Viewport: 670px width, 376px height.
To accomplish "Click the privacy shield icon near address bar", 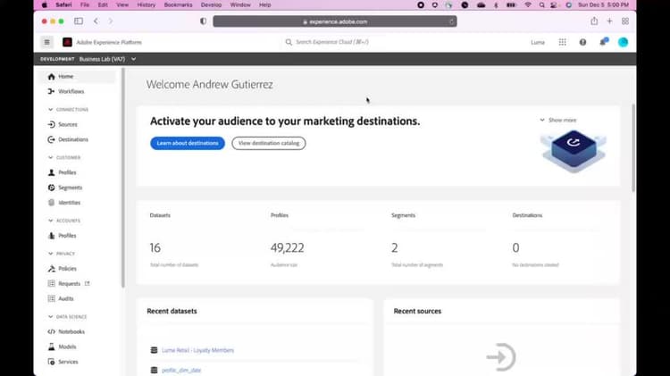I will pos(203,21).
